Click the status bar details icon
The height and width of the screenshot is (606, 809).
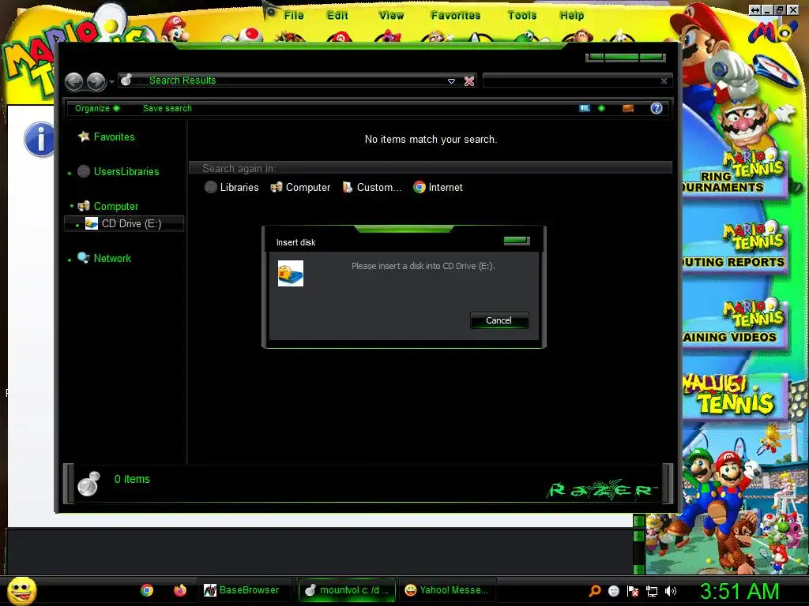pyautogui.click(x=88, y=484)
